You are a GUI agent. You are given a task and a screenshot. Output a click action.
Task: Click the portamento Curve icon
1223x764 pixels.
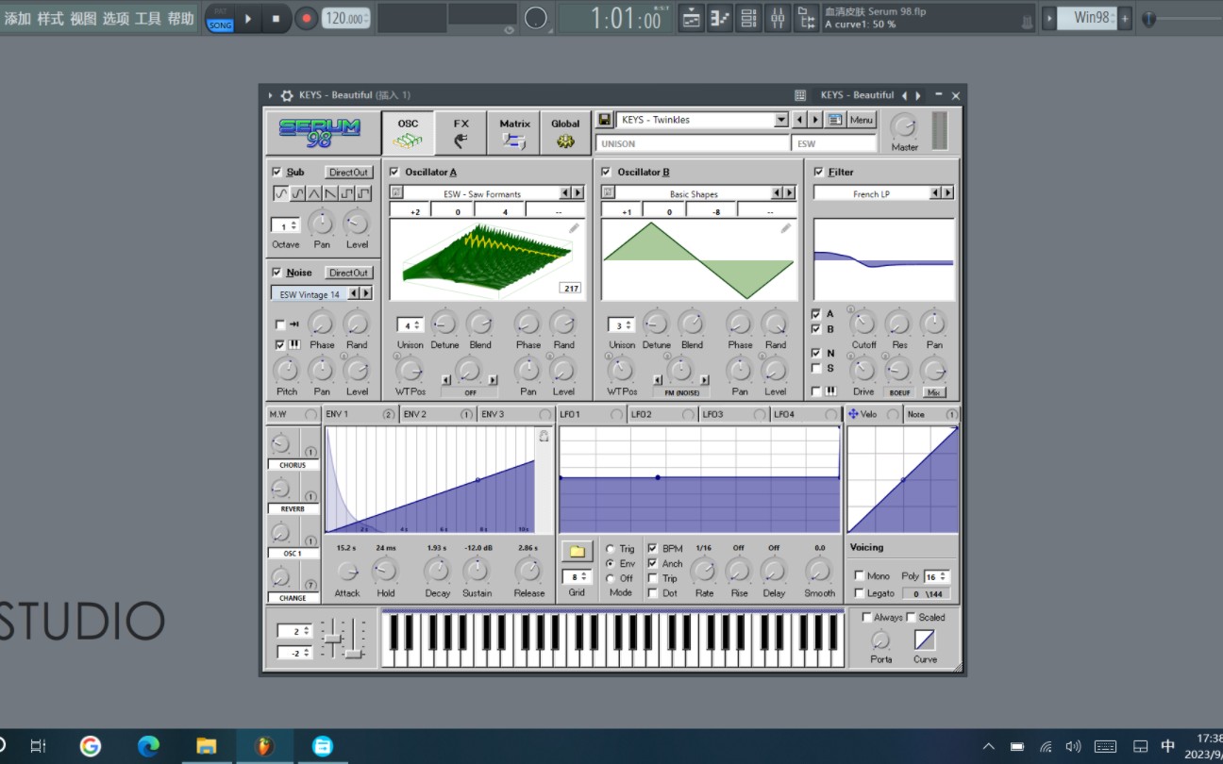[925, 639]
